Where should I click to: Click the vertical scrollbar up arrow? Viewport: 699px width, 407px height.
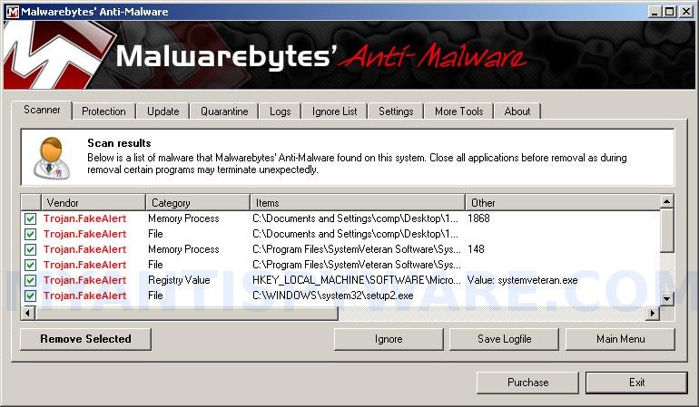pyautogui.click(x=666, y=202)
